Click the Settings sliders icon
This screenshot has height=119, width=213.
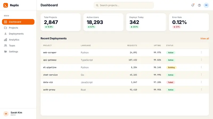5,52
